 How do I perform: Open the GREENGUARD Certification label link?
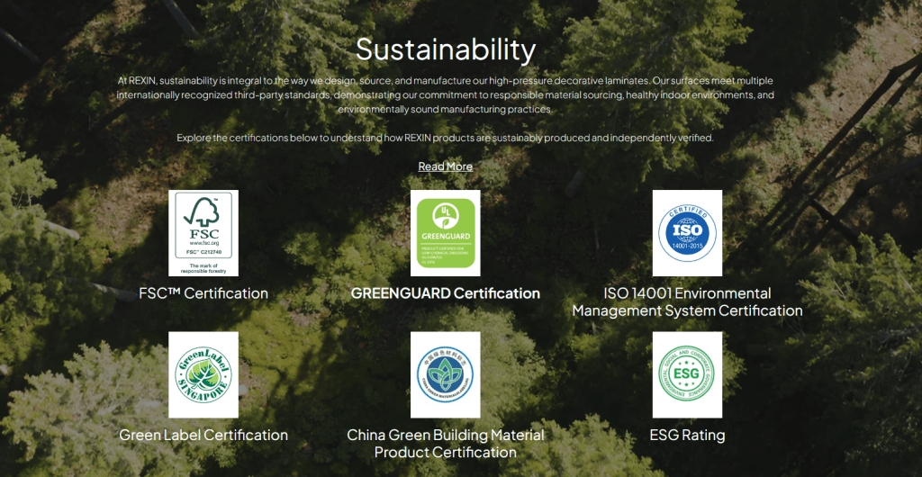[445, 293]
